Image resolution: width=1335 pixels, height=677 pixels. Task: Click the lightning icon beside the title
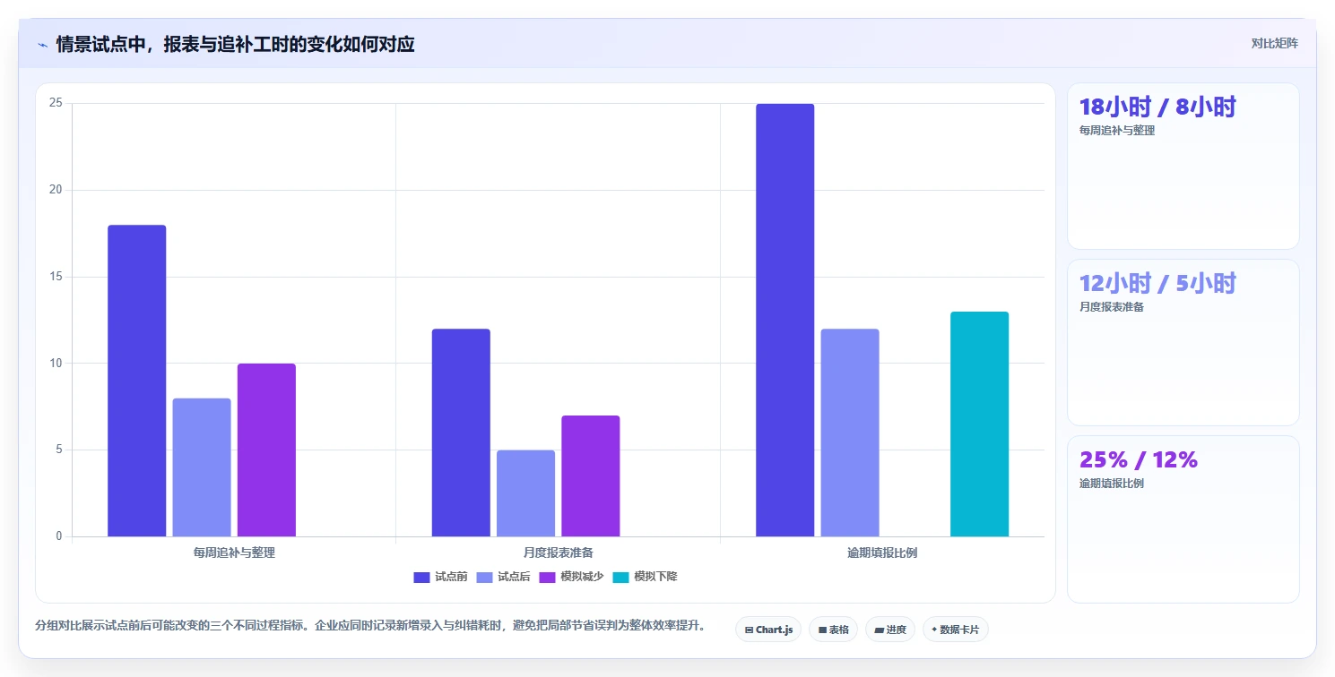pos(42,45)
